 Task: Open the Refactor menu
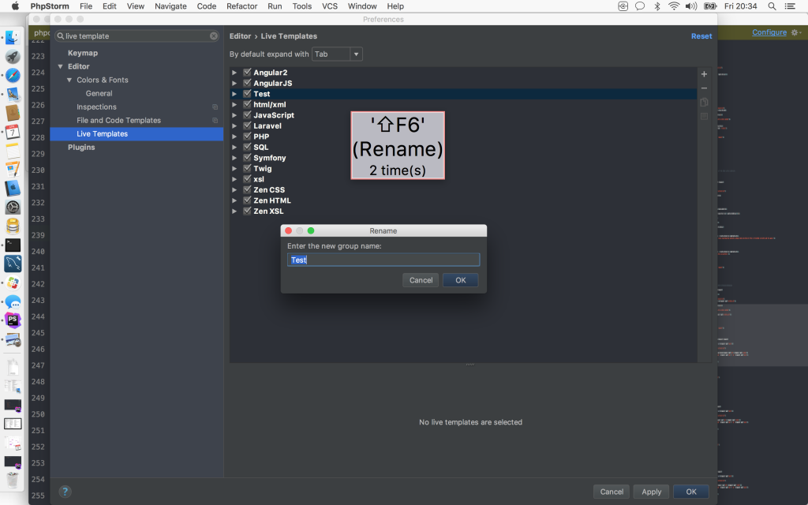[241, 6]
